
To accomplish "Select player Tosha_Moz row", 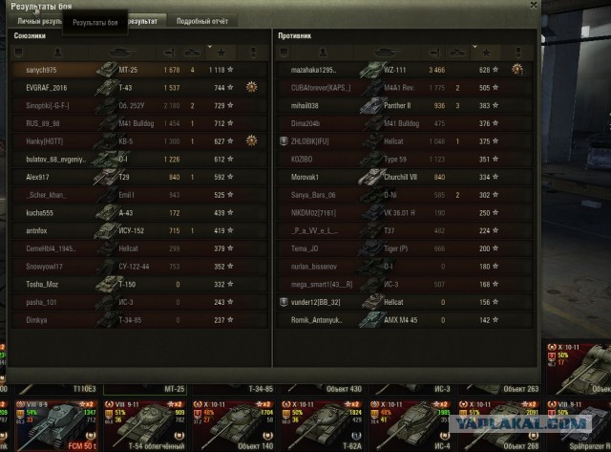I will click(x=139, y=285).
